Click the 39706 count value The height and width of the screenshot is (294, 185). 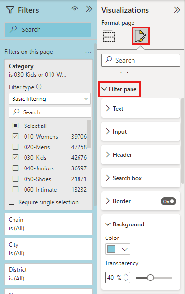tap(79, 136)
